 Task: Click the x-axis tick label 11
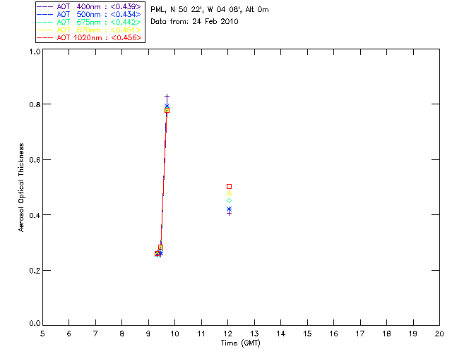pyautogui.click(x=201, y=334)
